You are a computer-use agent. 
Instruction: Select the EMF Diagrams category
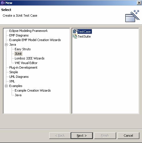pos(19,35)
